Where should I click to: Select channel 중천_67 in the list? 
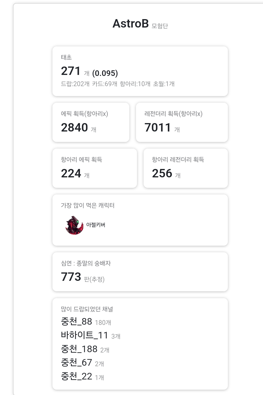point(76,362)
